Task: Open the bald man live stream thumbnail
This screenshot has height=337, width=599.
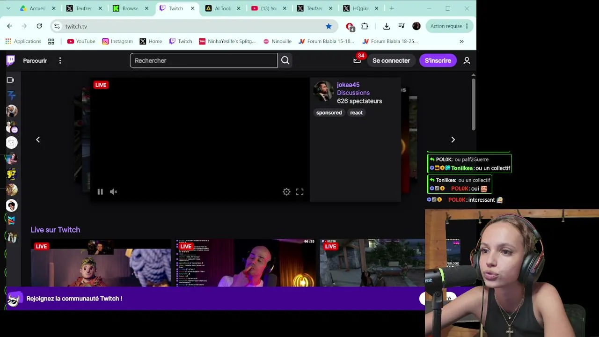Action: (245, 263)
